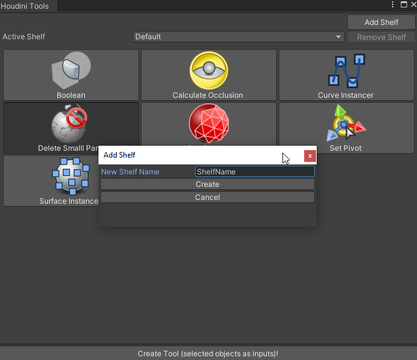
Task: Focus the New Shelf Name text field
Action: [x=254, y=171]
